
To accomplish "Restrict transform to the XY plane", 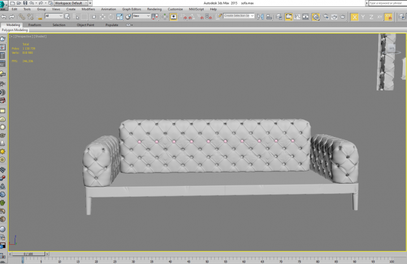I will coord(380,17).
